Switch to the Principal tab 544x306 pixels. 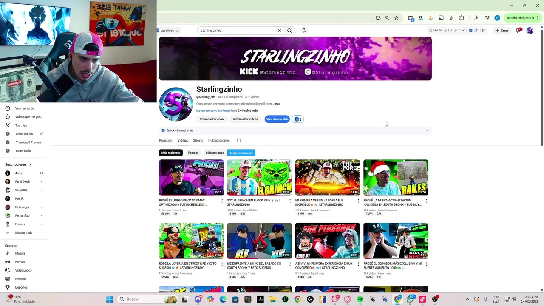pos(166,140)
